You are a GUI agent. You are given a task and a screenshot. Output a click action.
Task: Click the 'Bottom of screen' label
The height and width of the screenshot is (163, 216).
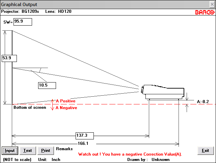point(30,107)
